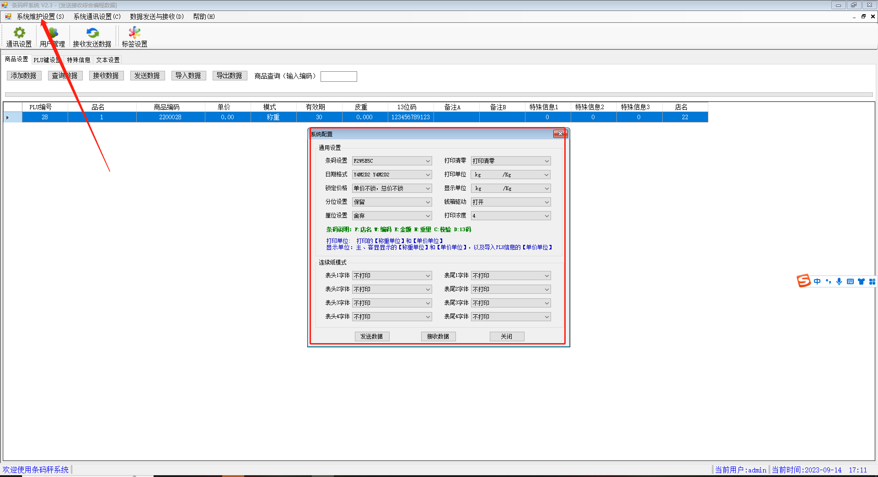Viewport: 878px width, 477px height.
Task: Click the 接收发送数据 sync icon
Action: (92, 33)
